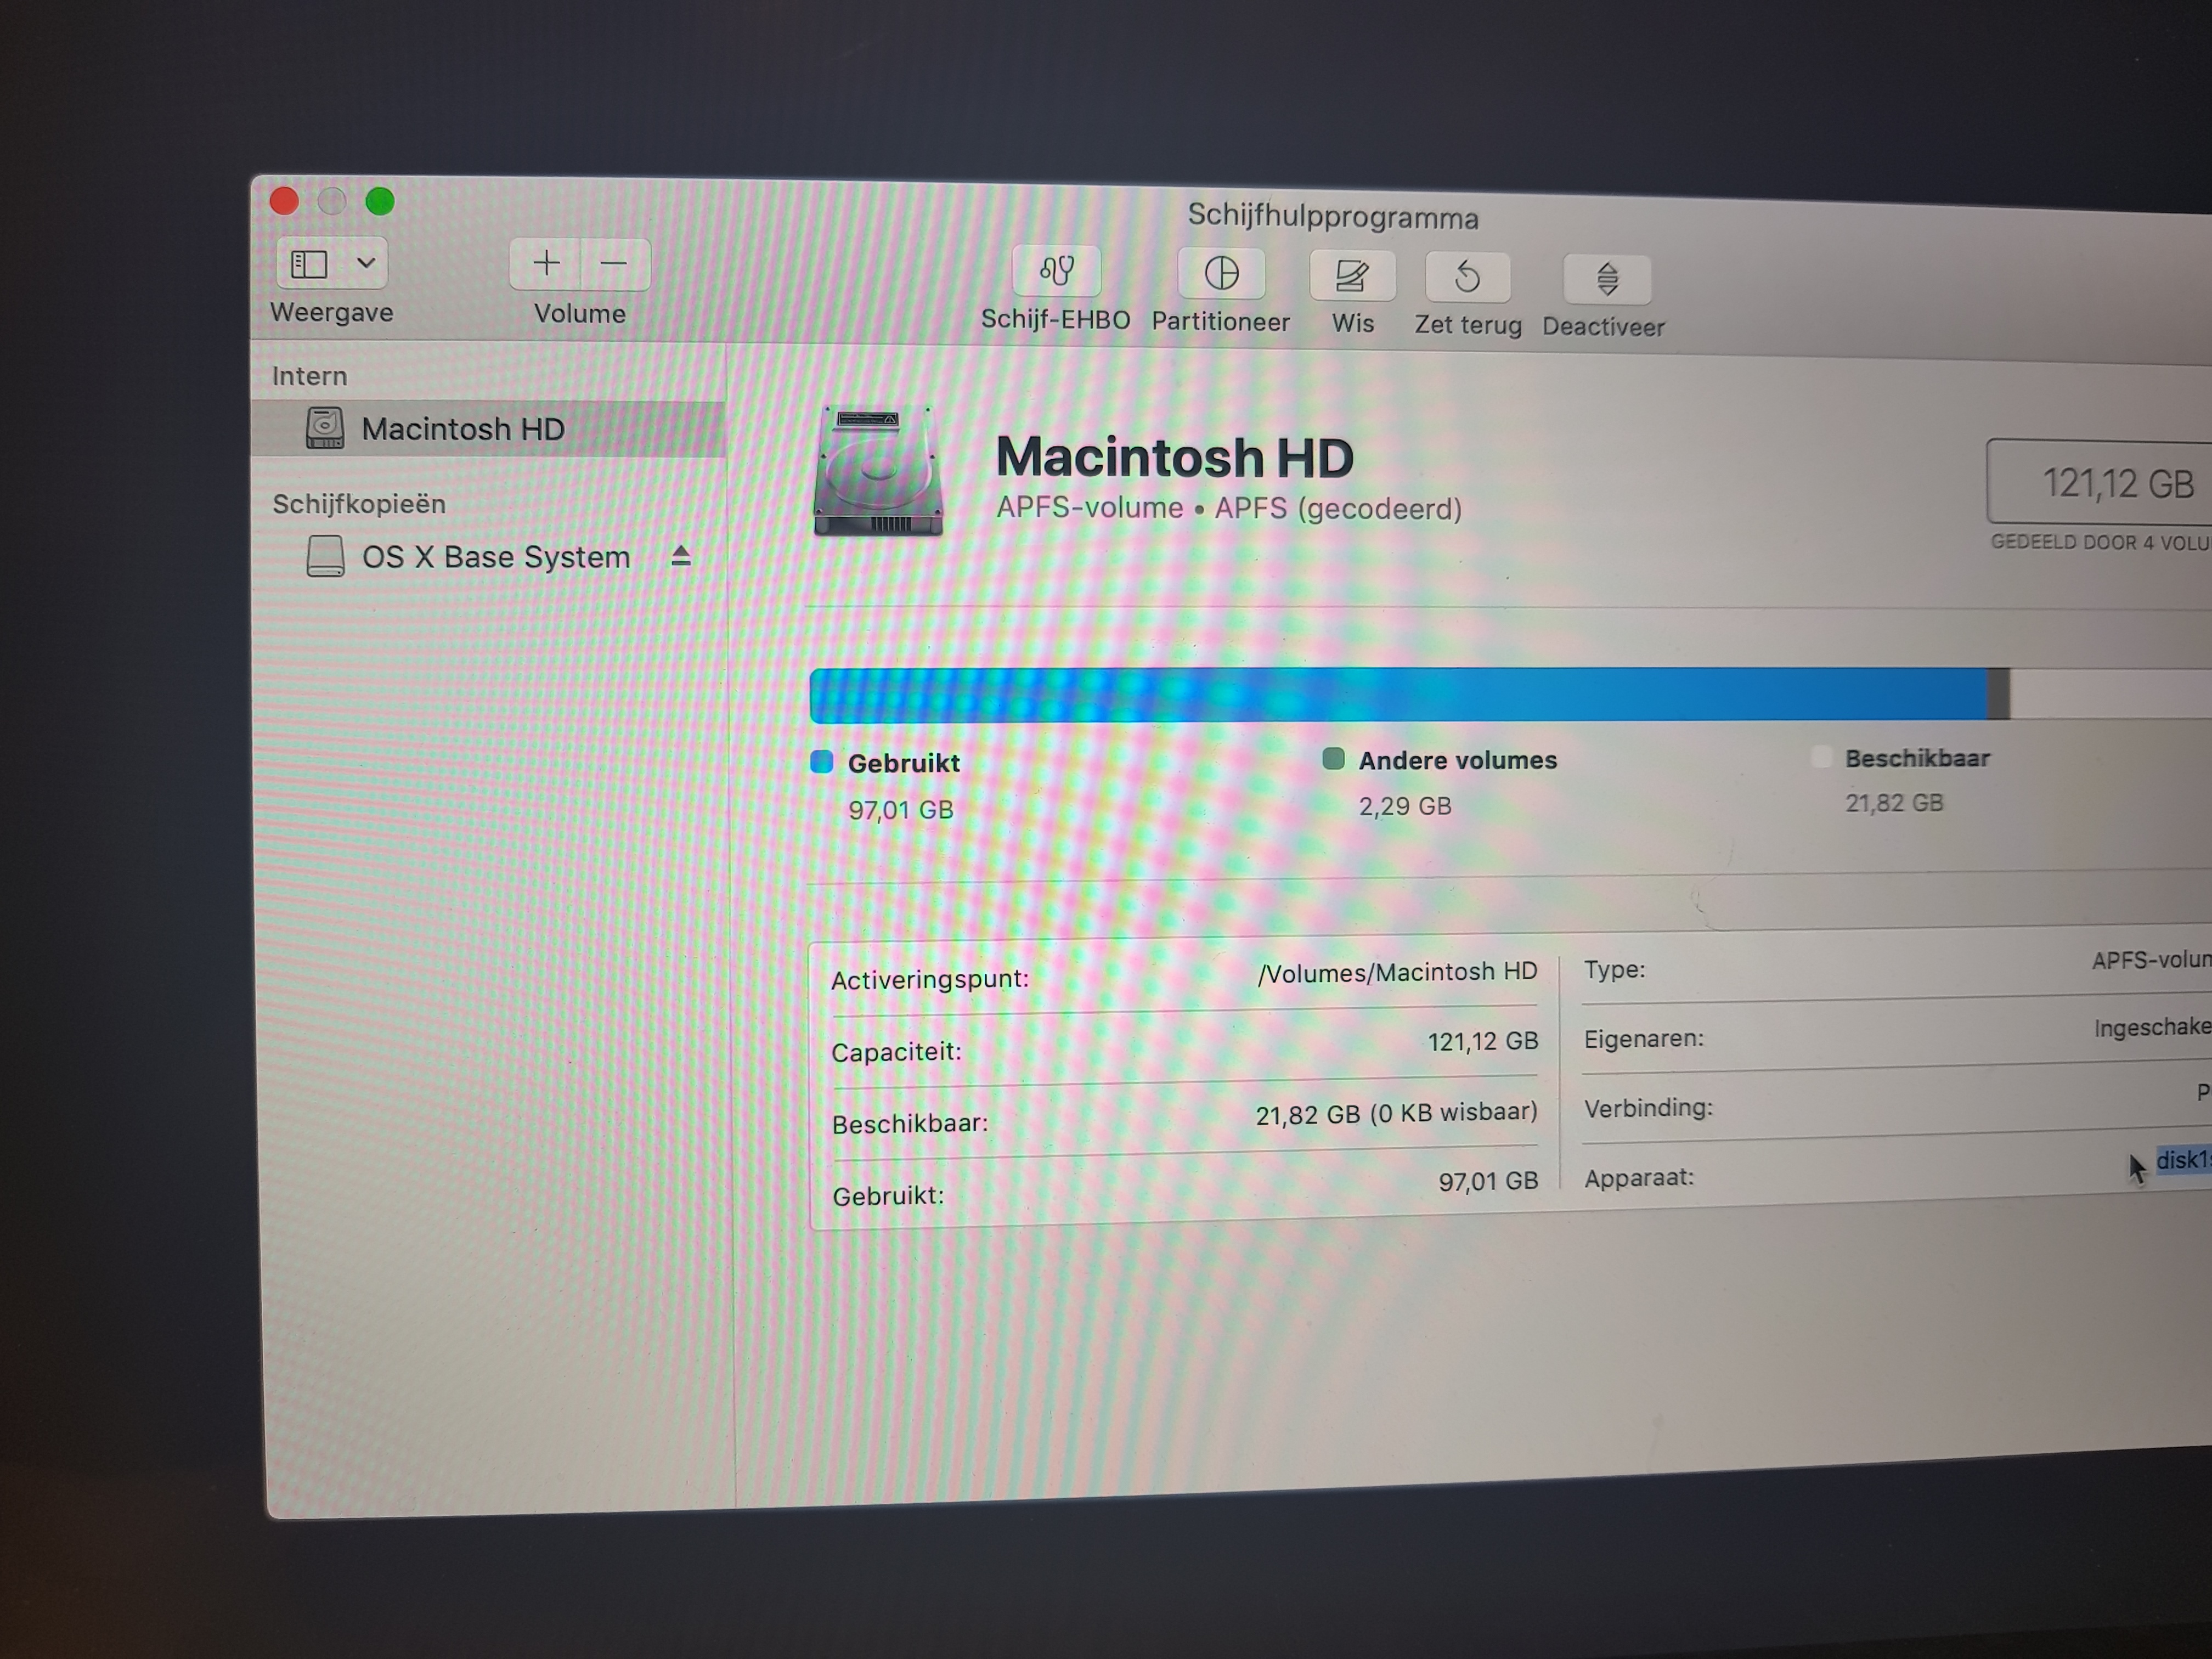Click the 21,82 GB (0 KB wisbaar) value
The height and width of the screenshot is (1659, 2212).
click(x=1396, y=1114)
